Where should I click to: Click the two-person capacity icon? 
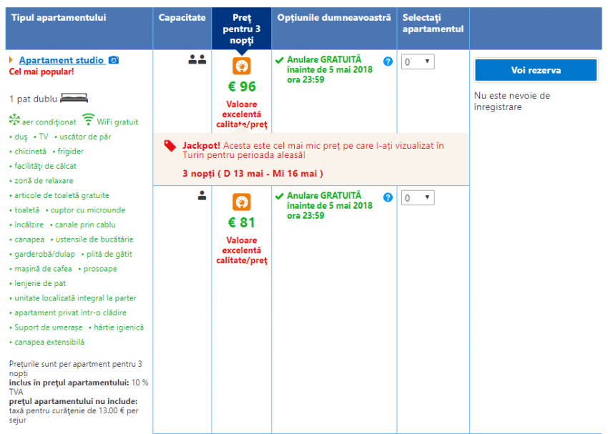point(197,61)
